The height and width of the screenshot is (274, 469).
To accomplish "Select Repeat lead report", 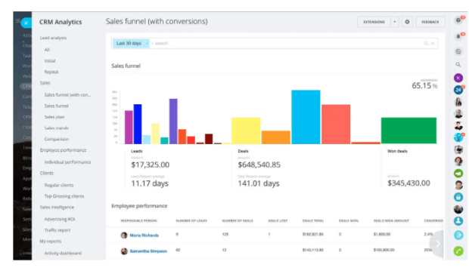I will tap(51, 72).
